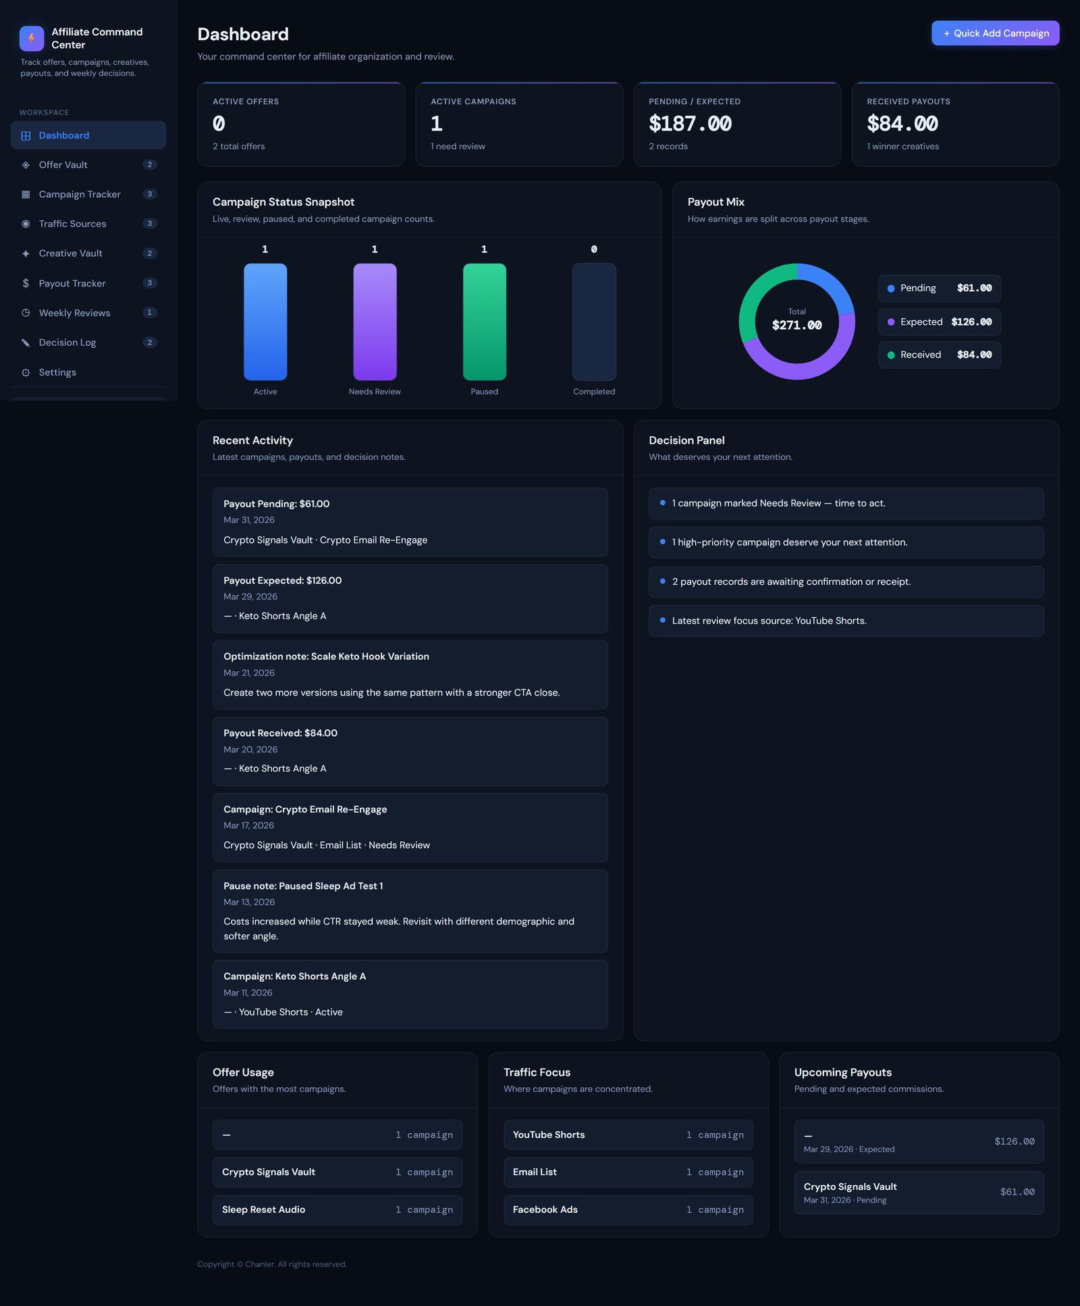The image size is (1080, 1306).
Task: Click the Received $84.00 legend chip
Action: tap(939, 355)
